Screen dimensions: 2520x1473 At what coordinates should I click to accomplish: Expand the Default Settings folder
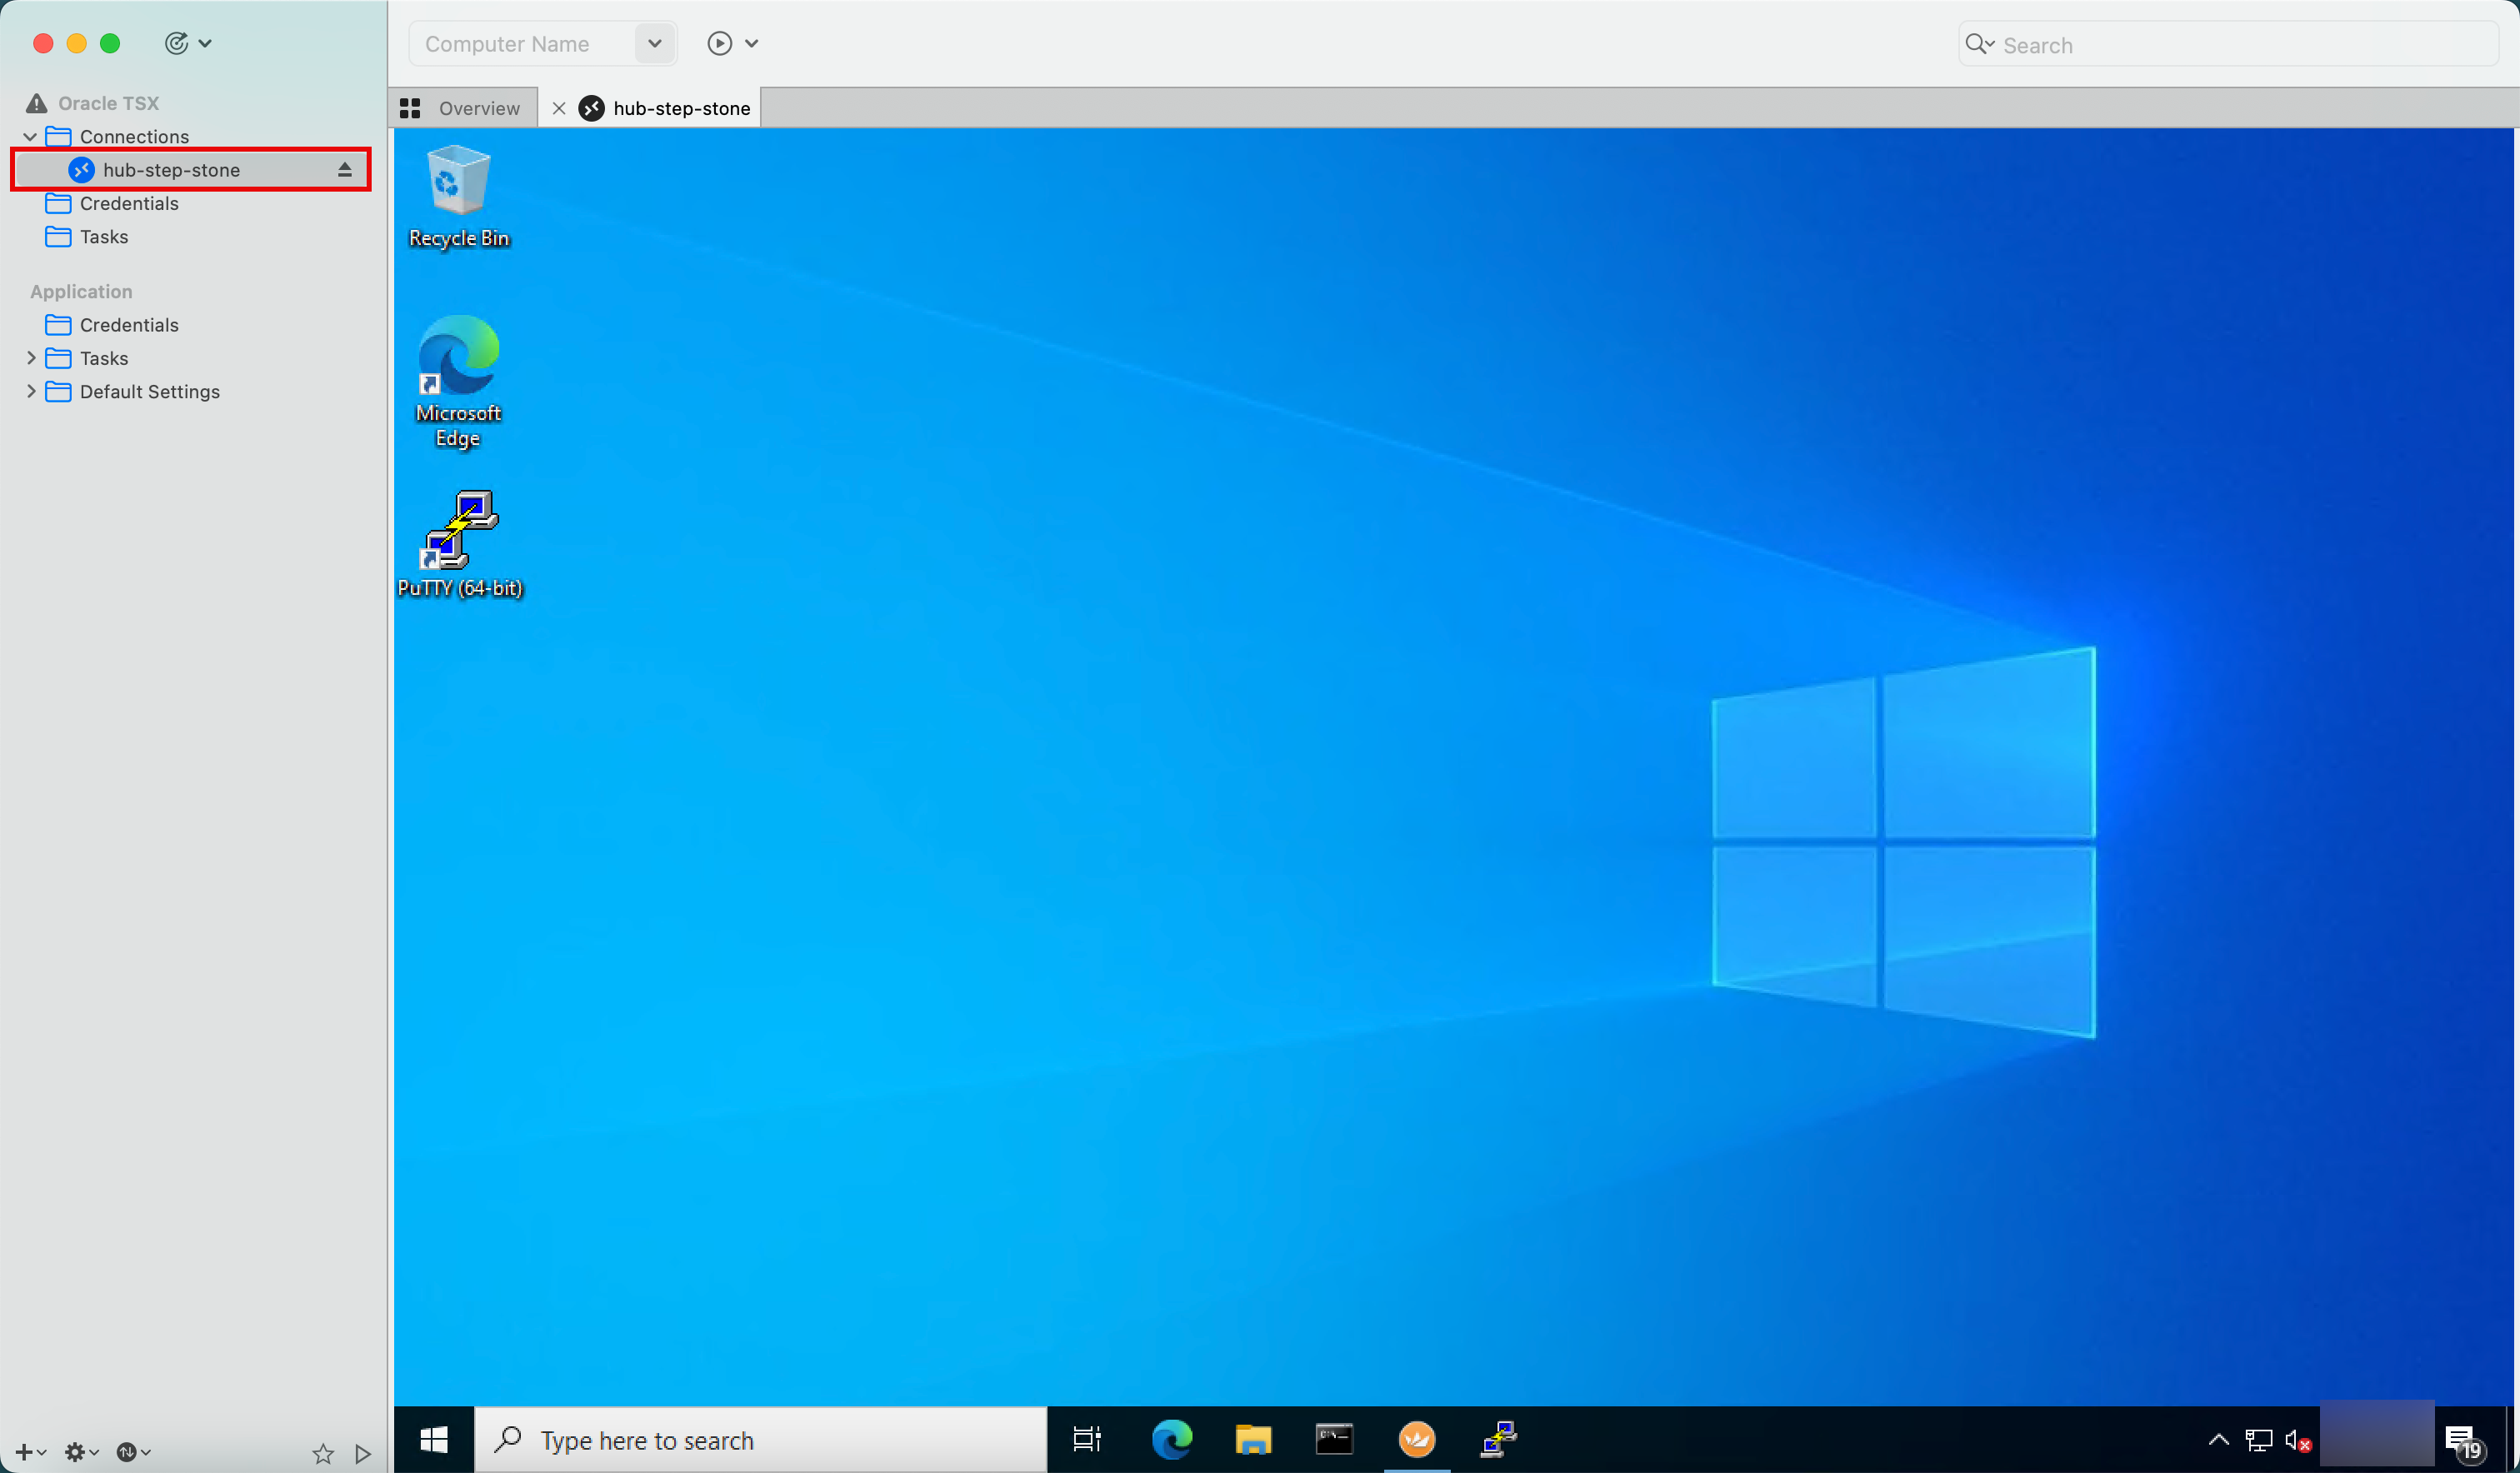tap(31, 391)
